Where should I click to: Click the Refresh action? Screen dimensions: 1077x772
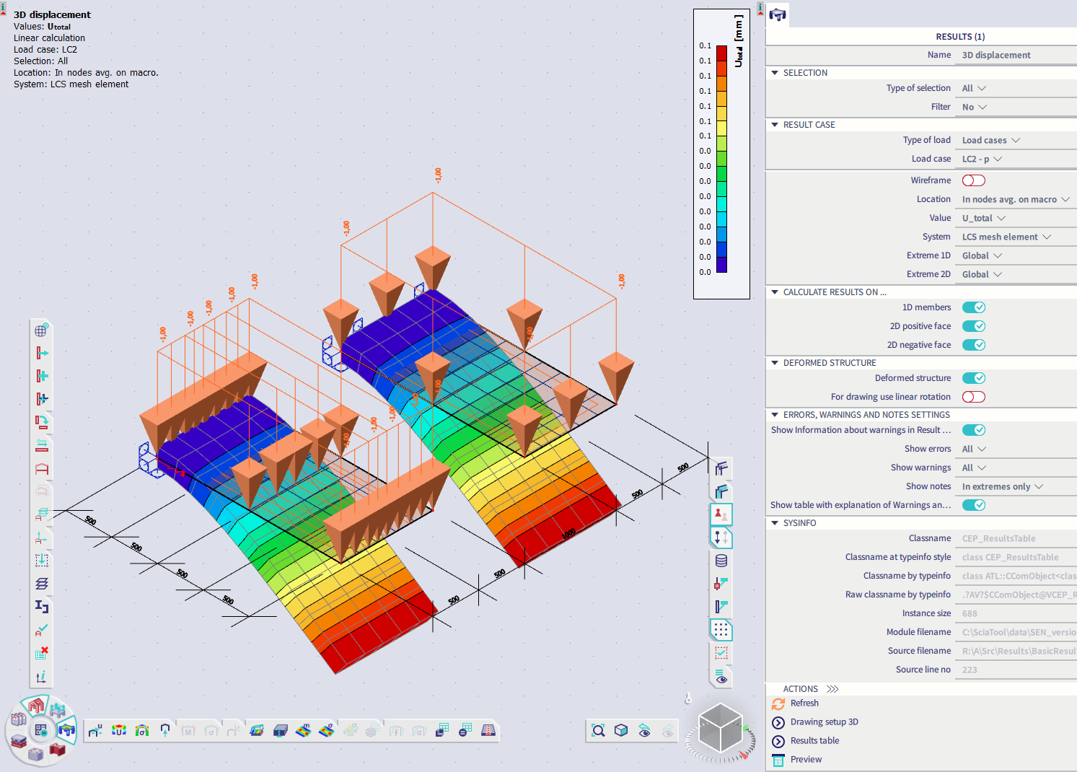(803, 703)
